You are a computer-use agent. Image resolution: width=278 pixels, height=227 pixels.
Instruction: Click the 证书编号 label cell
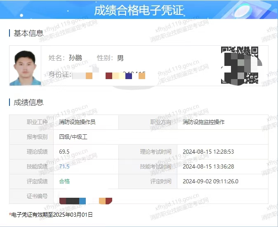(37, 196)
